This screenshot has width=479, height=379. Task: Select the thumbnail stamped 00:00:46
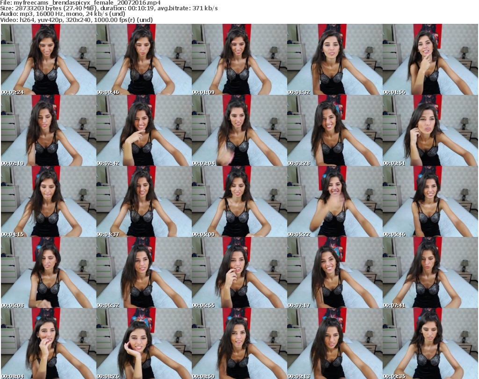[x=144, y=59]
